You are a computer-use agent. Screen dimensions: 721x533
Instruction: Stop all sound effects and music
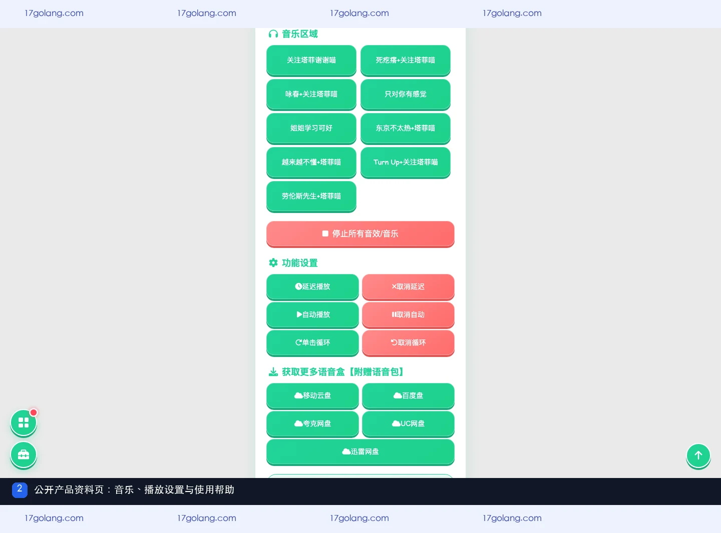[360, 233]
